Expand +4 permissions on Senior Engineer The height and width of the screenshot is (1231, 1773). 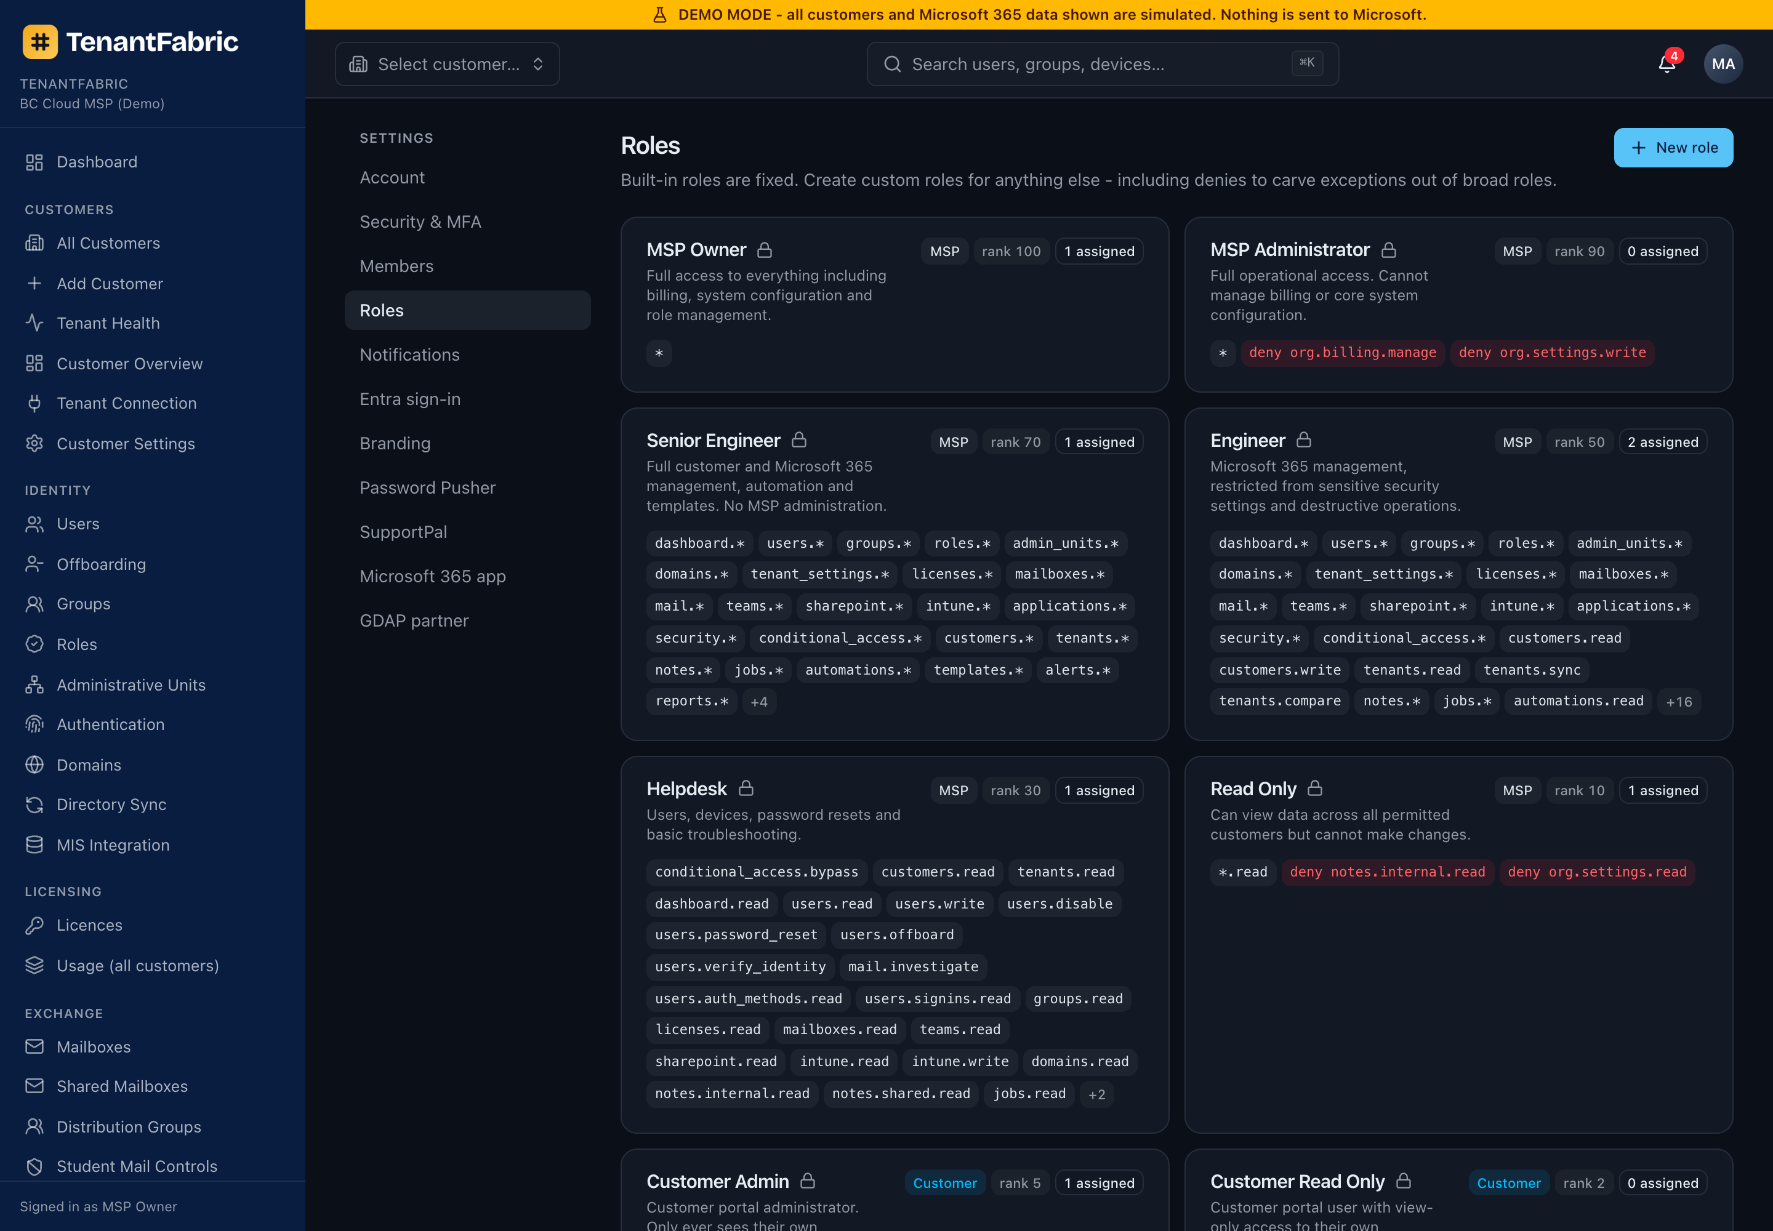[x=759, y=702]
